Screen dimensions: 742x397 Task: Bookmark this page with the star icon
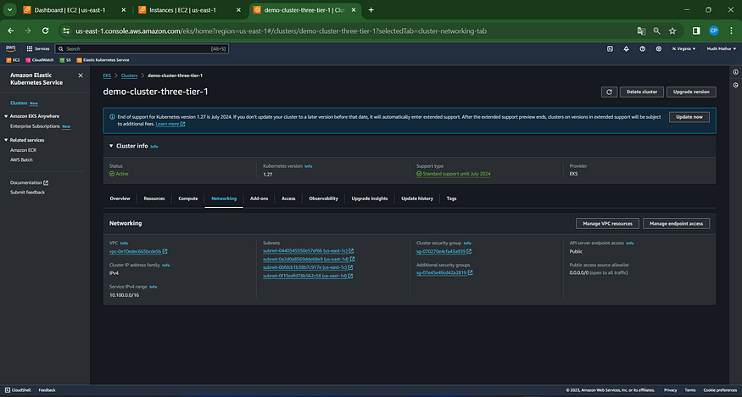tap(672, 31)
